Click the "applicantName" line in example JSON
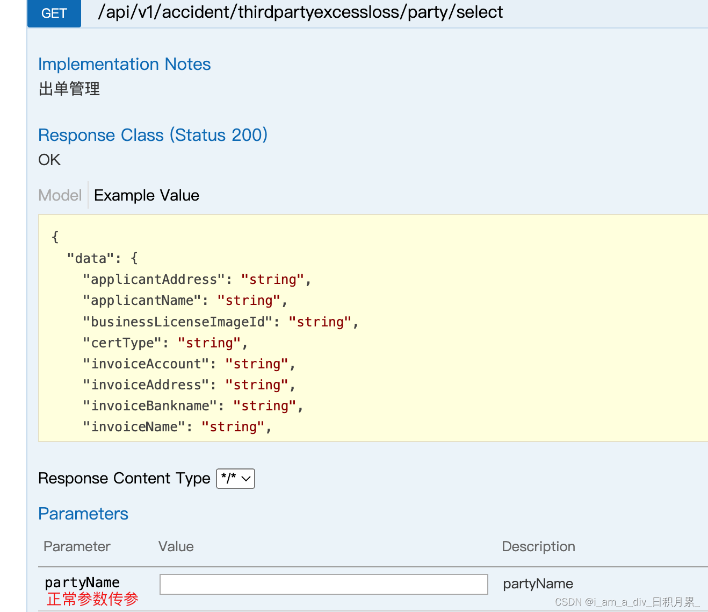 185,301
